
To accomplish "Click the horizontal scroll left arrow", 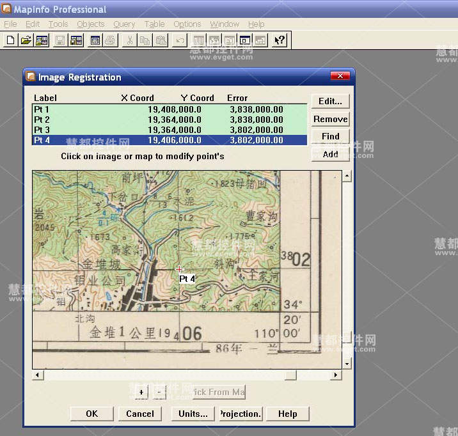I will coord(38,375).
